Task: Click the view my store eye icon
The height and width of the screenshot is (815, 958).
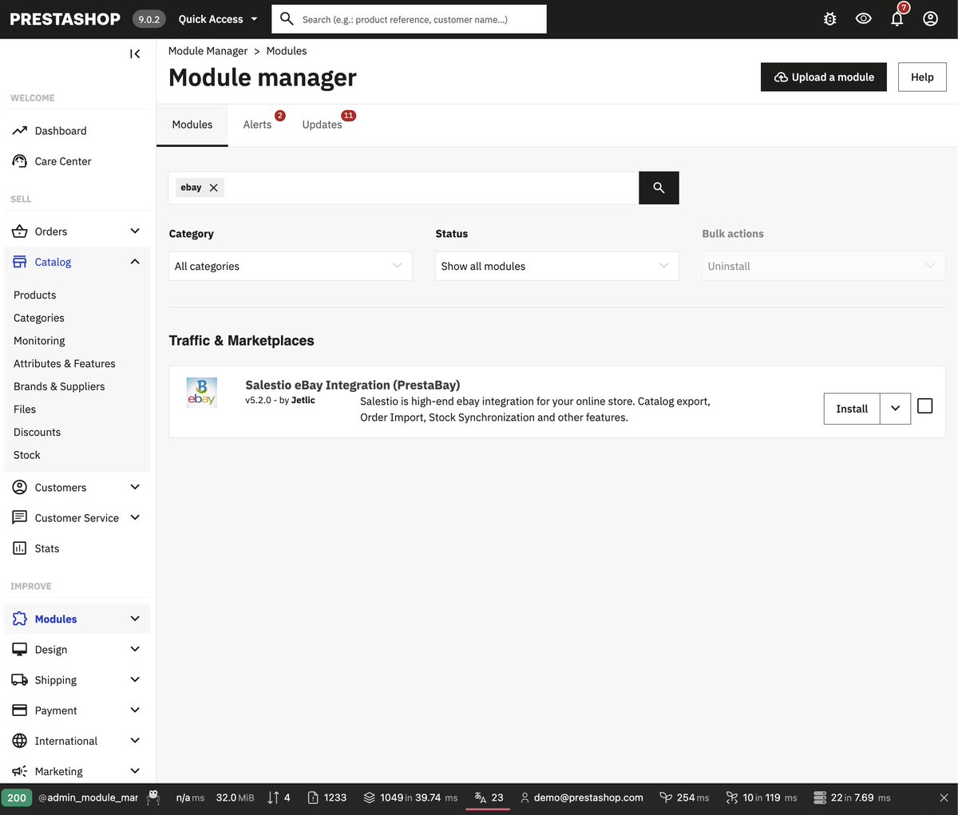Action: click(864, 18)
